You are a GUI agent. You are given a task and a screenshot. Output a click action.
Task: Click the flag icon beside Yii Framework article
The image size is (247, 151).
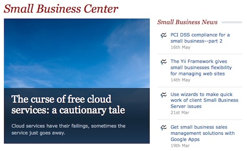[164, 62]
